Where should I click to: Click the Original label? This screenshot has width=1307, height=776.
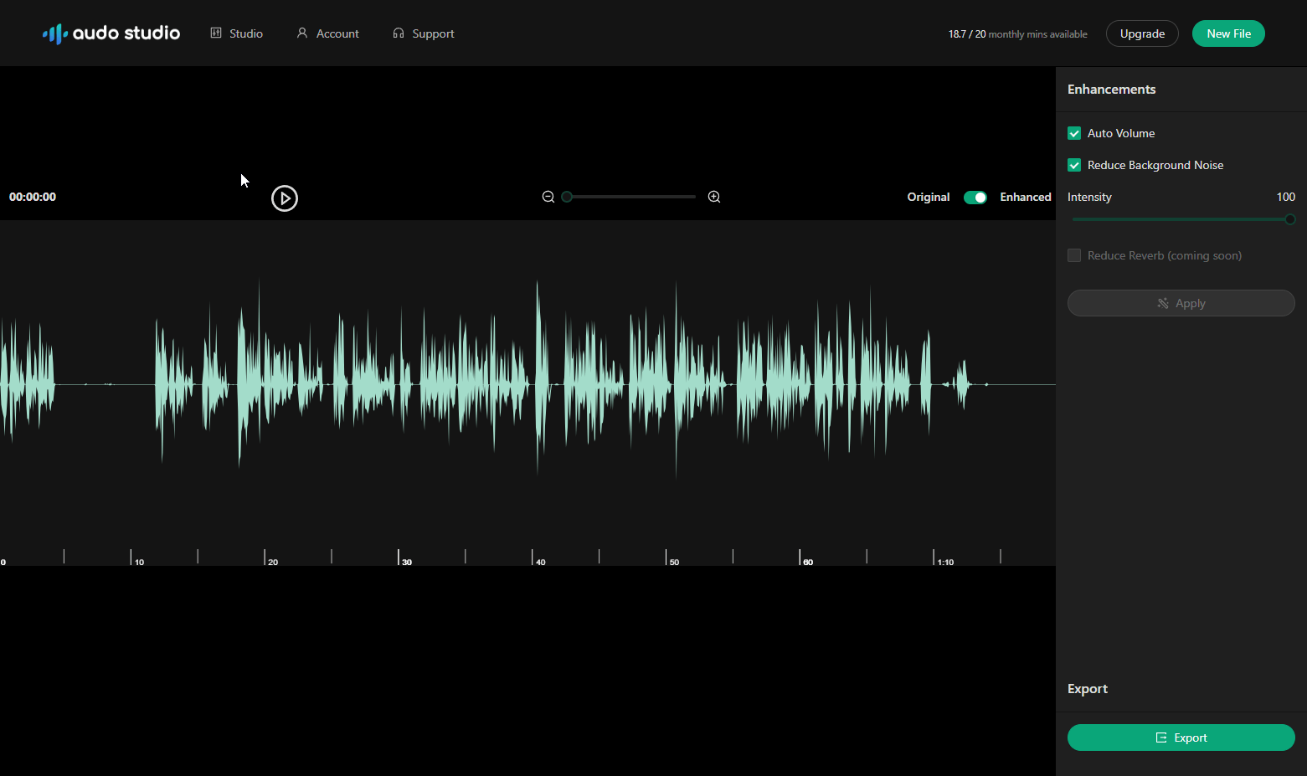(929, 197)
